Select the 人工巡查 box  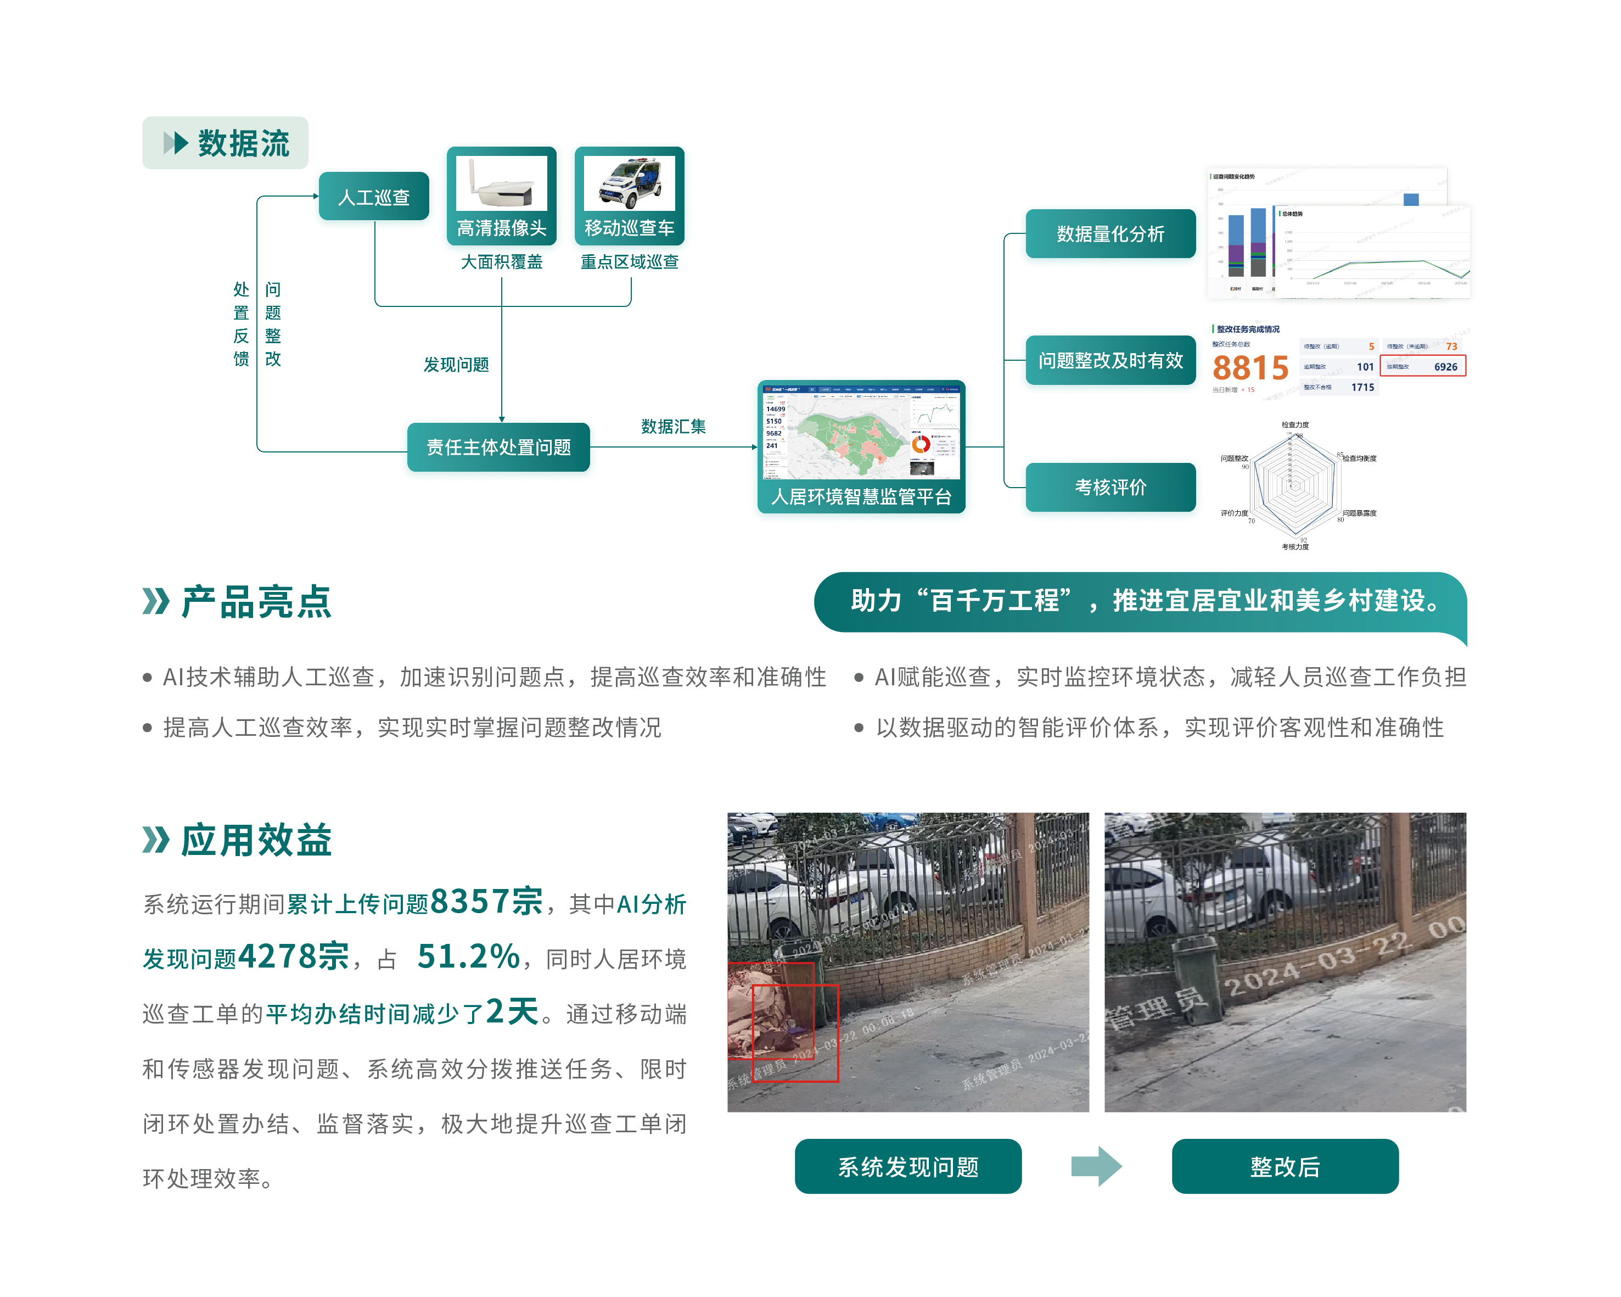tap(374, 196)
